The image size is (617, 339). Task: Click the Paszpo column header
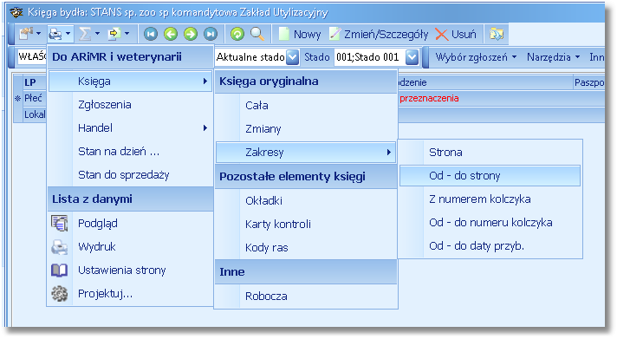click(588, 82)
